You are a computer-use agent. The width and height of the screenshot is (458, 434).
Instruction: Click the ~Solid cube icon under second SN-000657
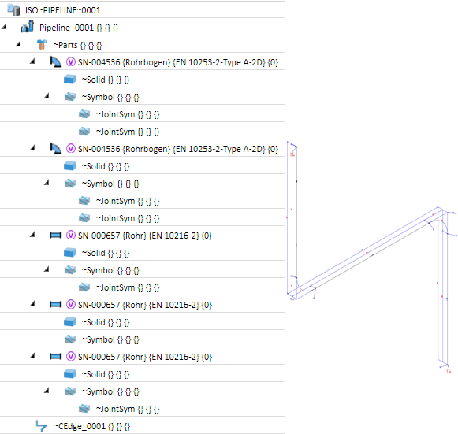70,322
